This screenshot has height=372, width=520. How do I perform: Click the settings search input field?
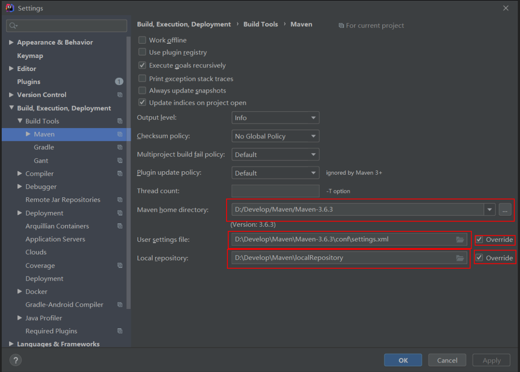pyautogui.click(x=67, y=26)
